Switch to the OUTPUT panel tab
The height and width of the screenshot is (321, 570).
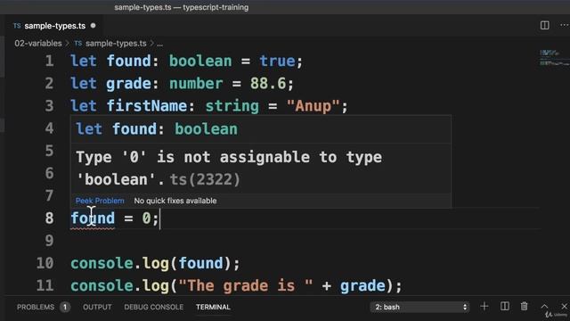(97, 307)
